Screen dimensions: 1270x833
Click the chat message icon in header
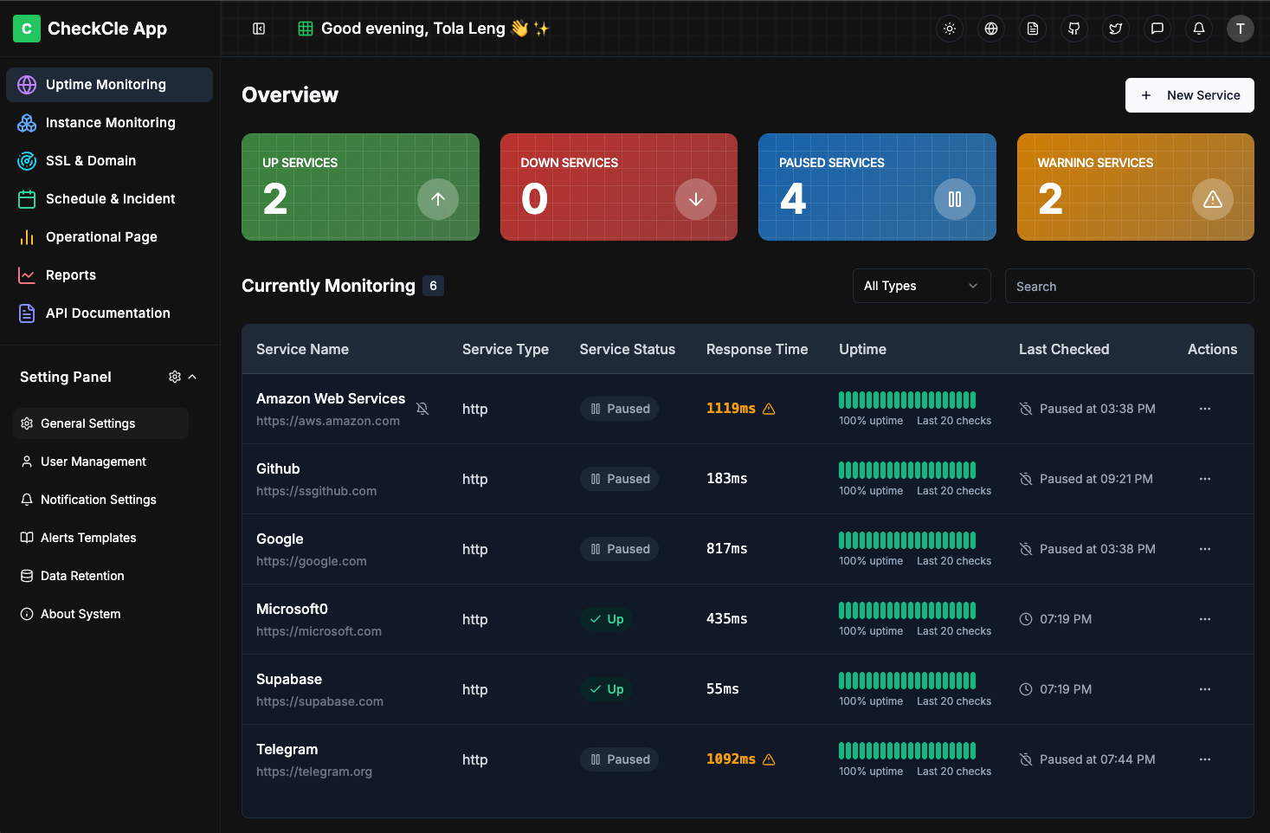(x=1157, y=29)
